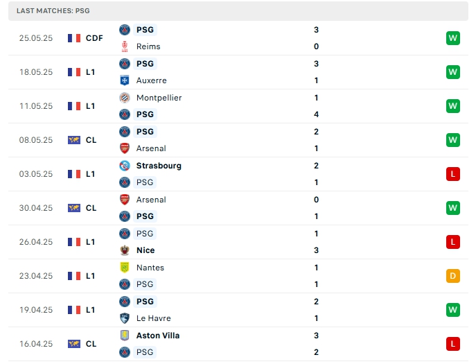The height and width of the screenshot is (364, 476).
Task: Click the L badge for Strasbourg match
Action: [453, 174]
